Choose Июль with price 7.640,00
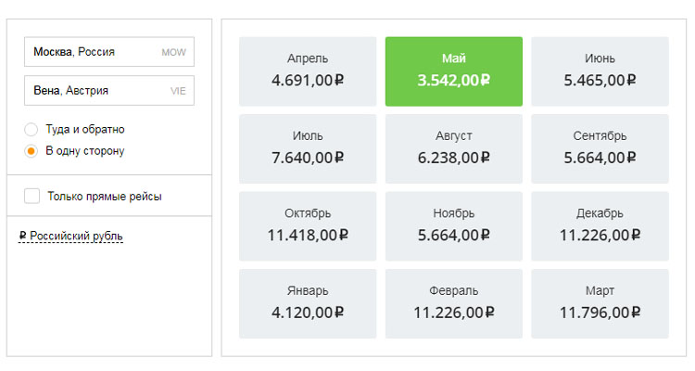The image size is (695, 371). (x=308, y=148)
